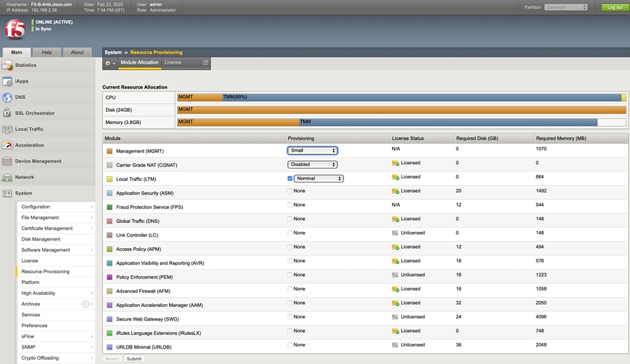Check the Global Traffic (DNS) checkbox
Viewport: 630px width, 364px height.
point(290,219)
